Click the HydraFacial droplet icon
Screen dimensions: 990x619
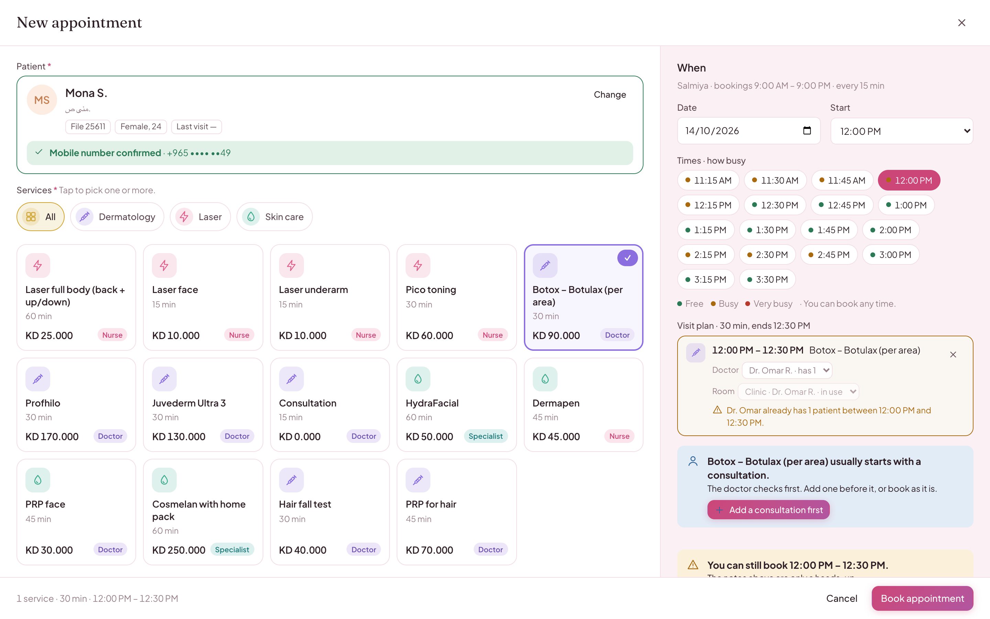click(x=418, y=379)
